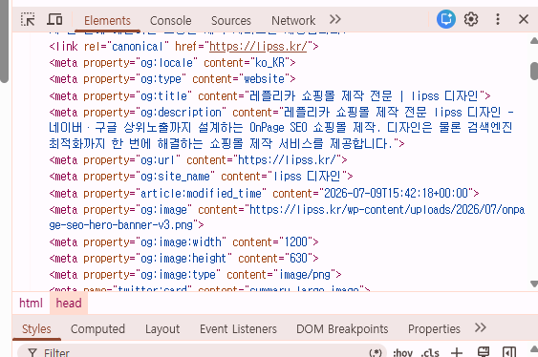The width and height of the screenshot is (538, 357).
Task: Open the Computed pane tab
Action: coord(97,329)
